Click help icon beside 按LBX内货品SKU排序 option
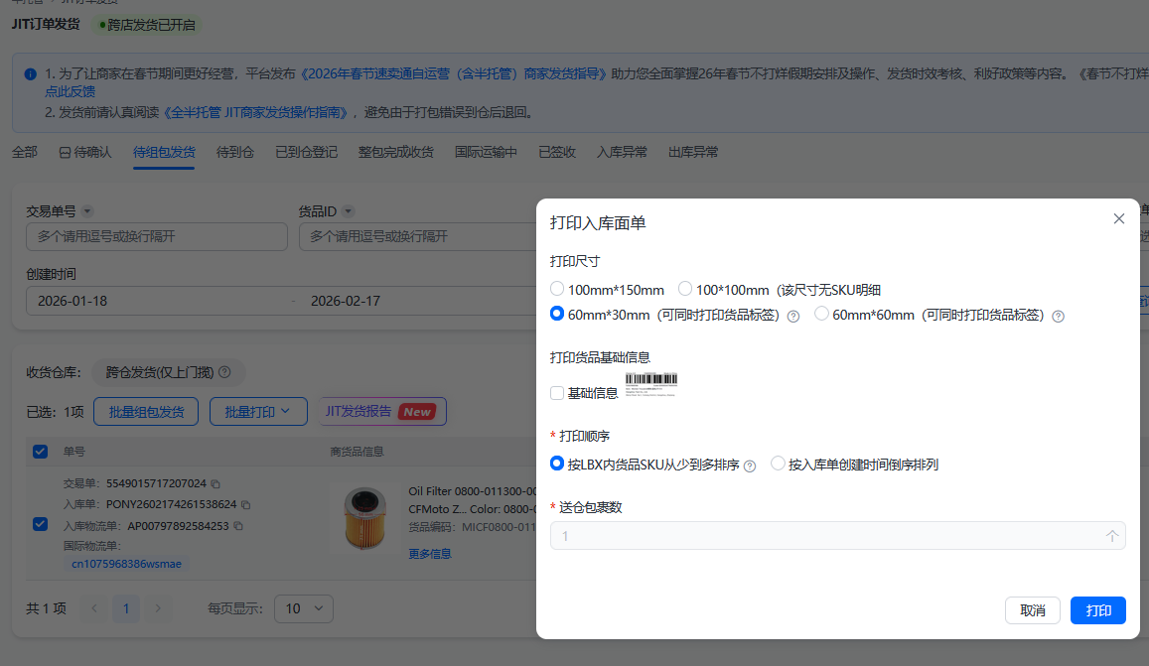Image resolution: width=1149 pixels, height=666 pixels. [749, 465]
